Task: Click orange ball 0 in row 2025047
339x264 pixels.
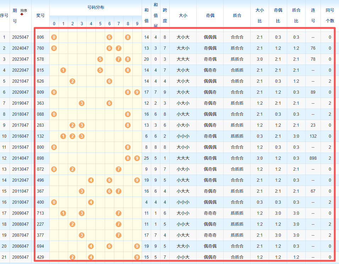Action: (x=54, y=37)
